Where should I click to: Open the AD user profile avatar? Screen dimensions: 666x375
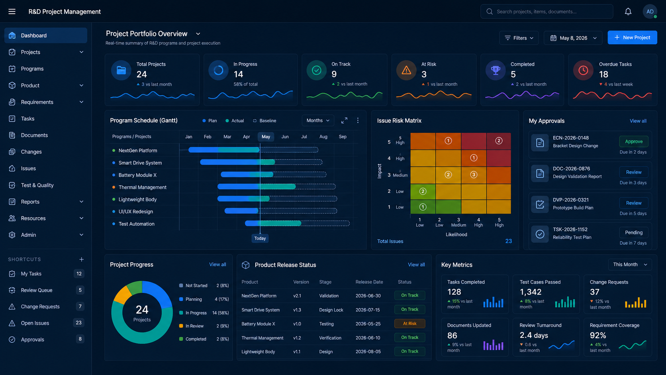pyautogui.click(x=650, y=12)
